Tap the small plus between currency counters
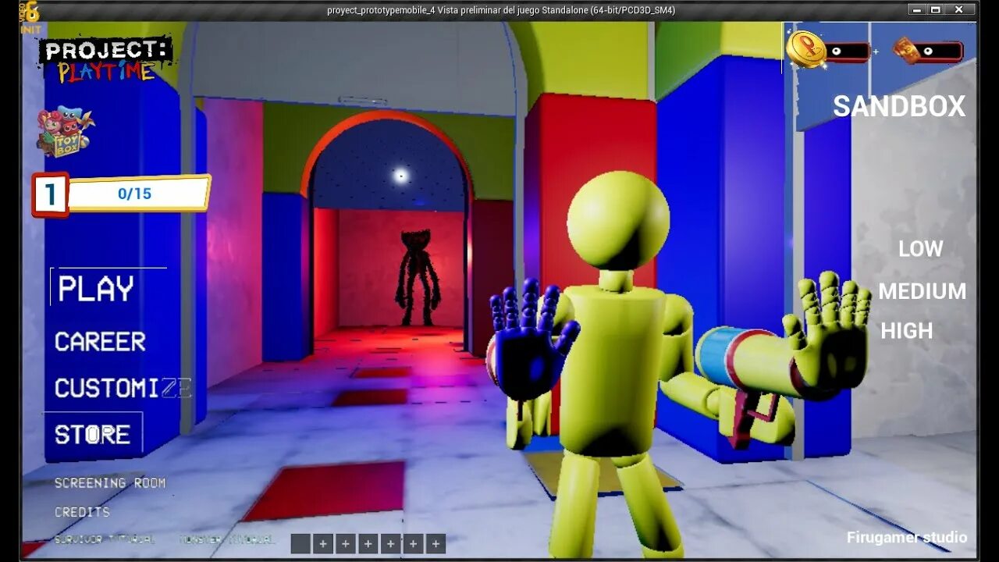The width and height of the screenshot is (999, 562). pyautogui.click(x=876, y=52)
